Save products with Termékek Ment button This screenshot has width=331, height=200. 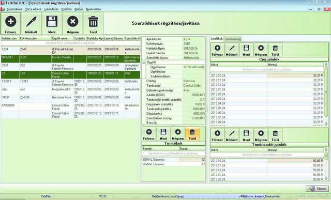[x=163, y=134]
